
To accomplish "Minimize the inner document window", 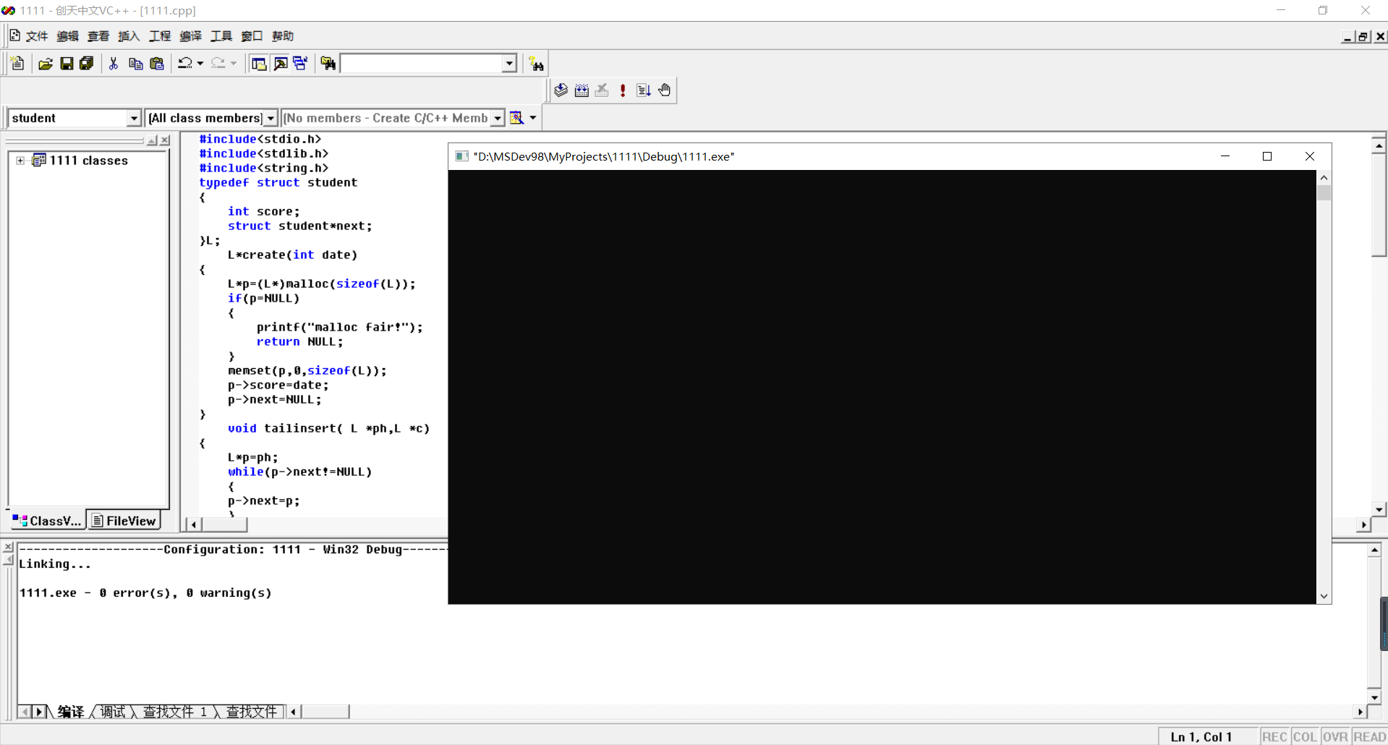I will coord(1347,36).
